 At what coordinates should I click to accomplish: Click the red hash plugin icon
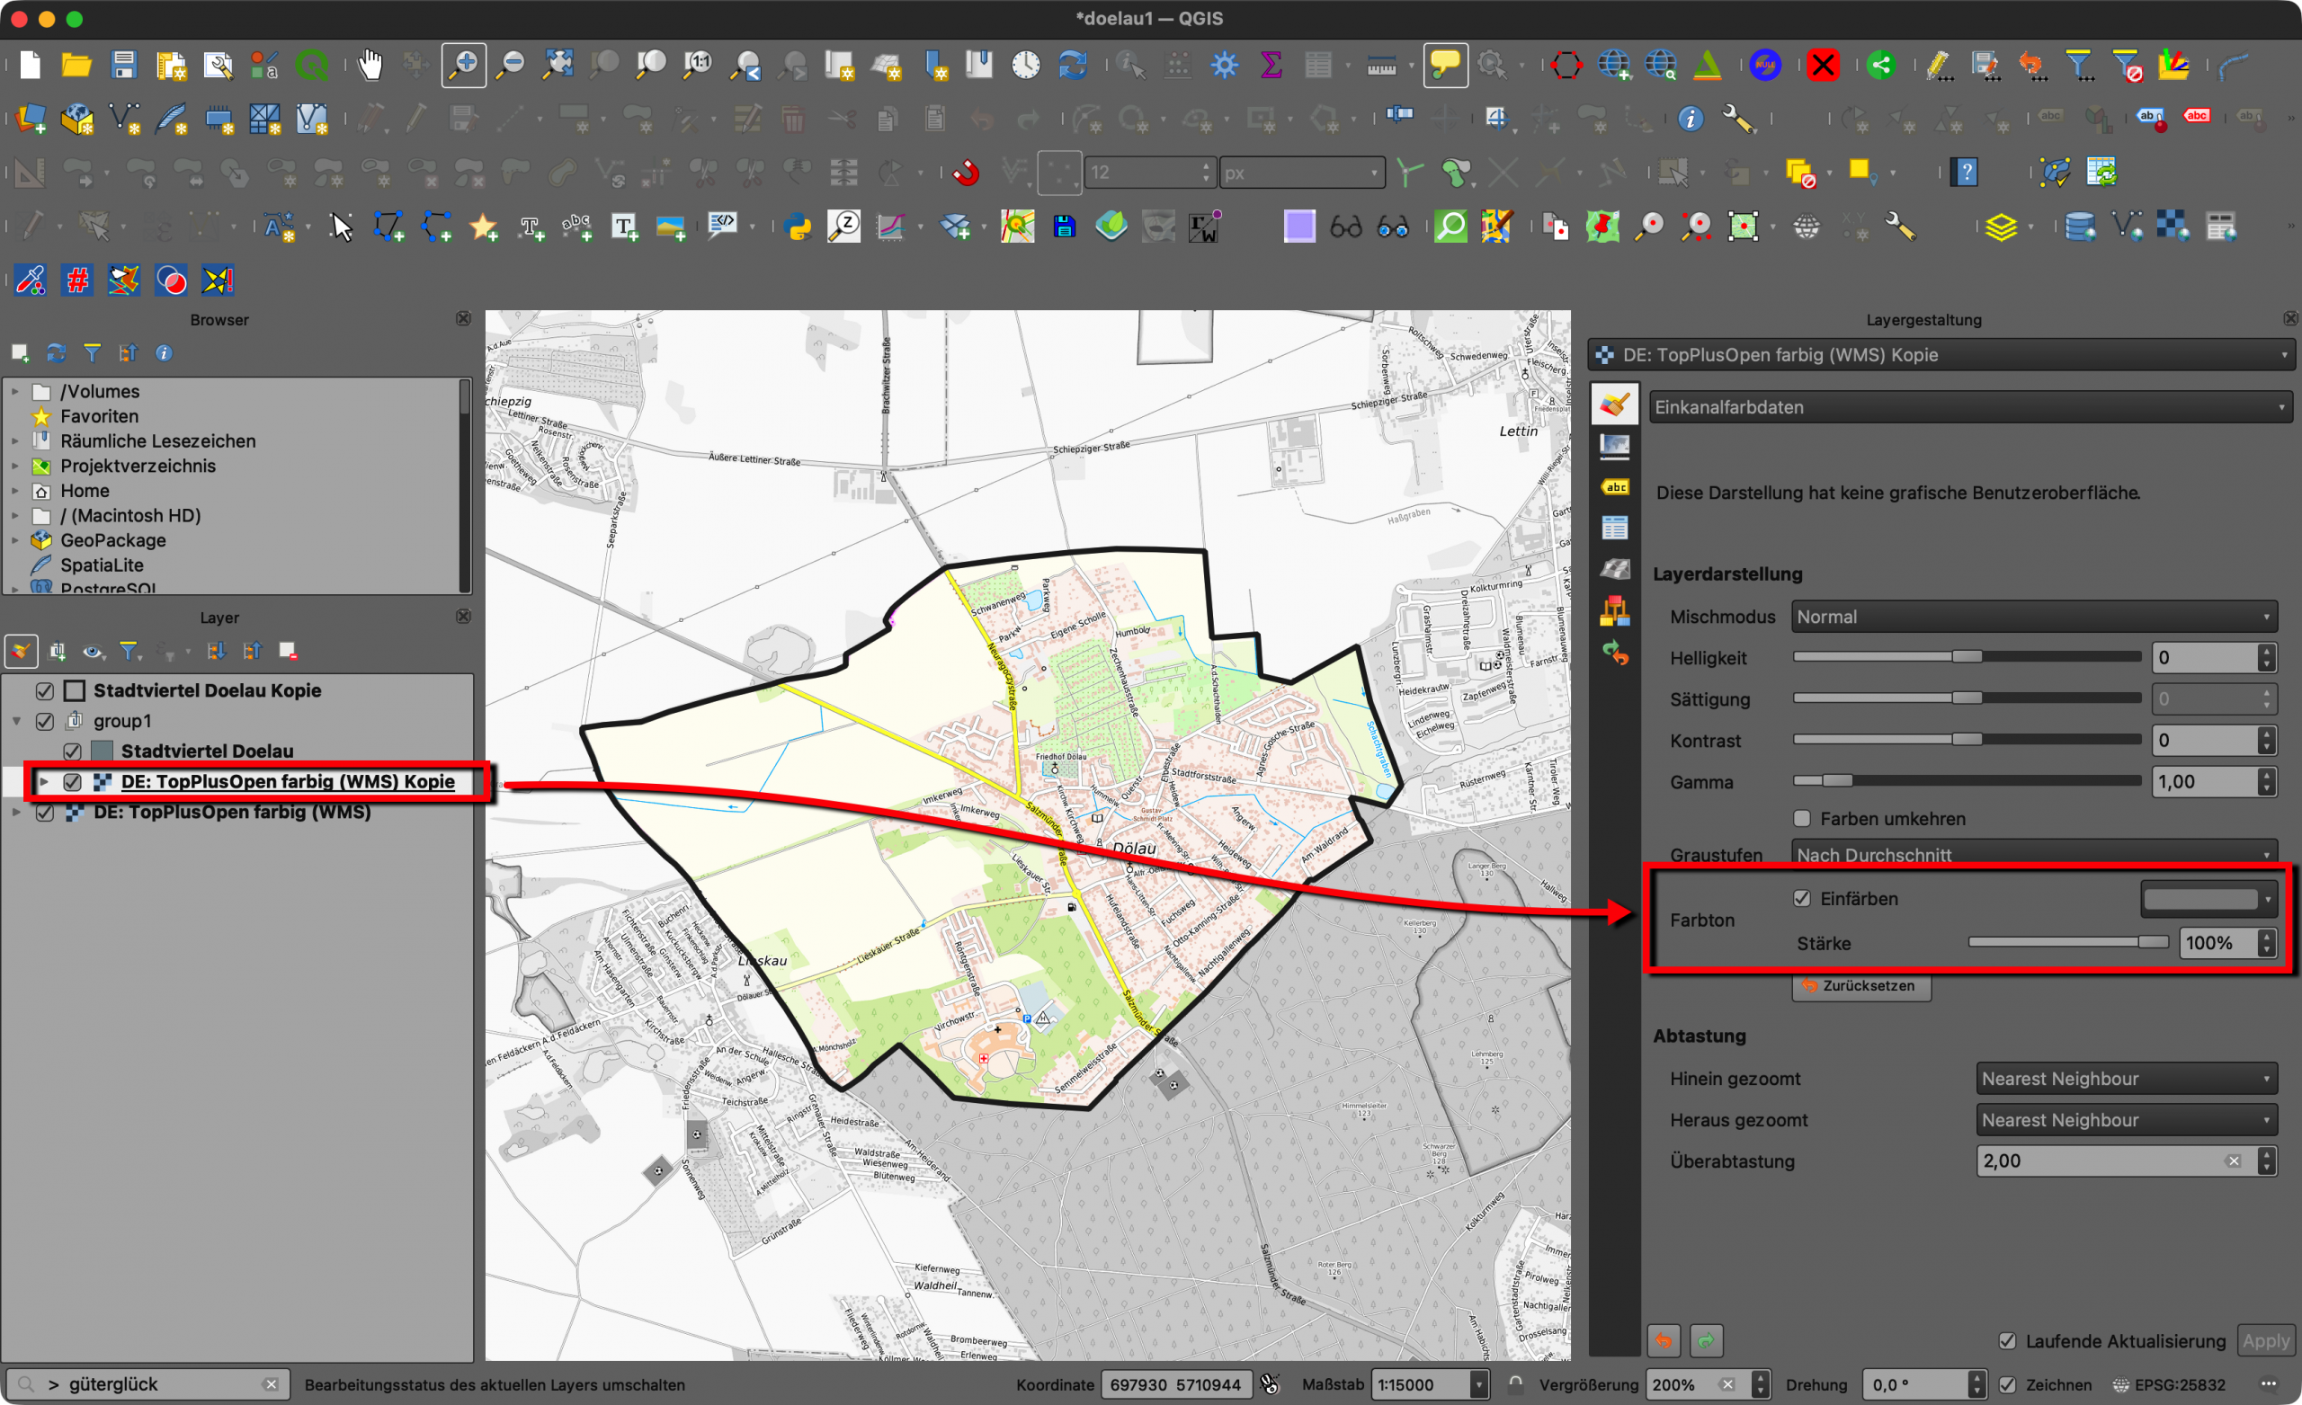pos(77,280)
